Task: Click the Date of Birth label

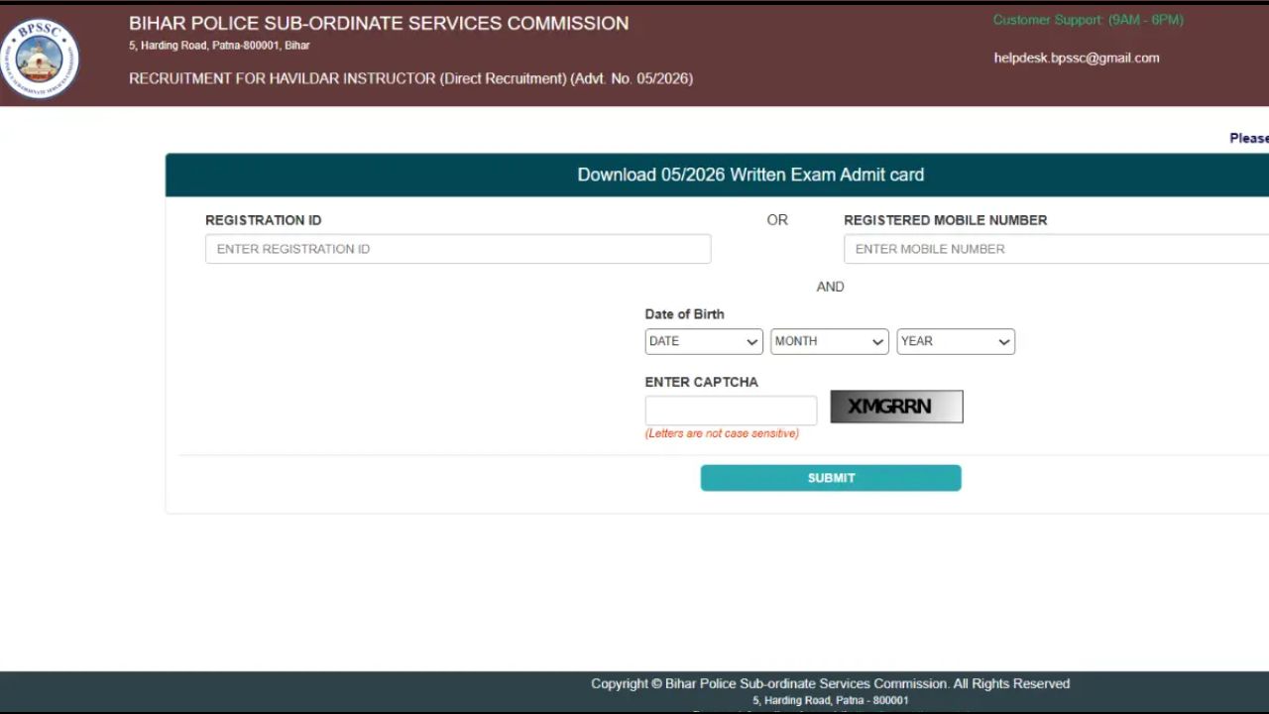Action: pos(684,314)
